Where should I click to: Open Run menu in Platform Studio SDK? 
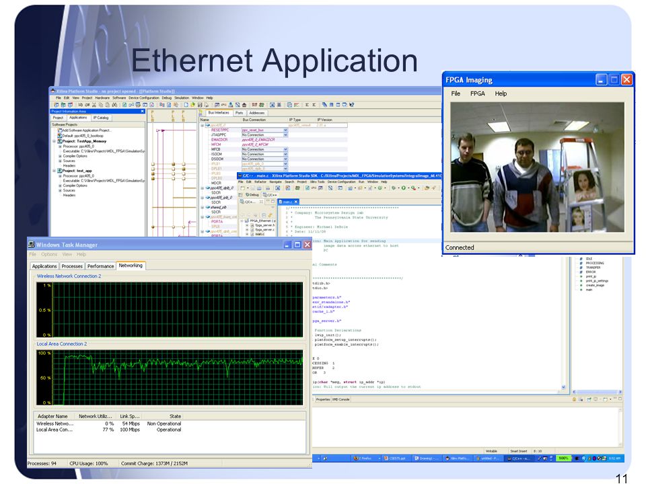361,182
